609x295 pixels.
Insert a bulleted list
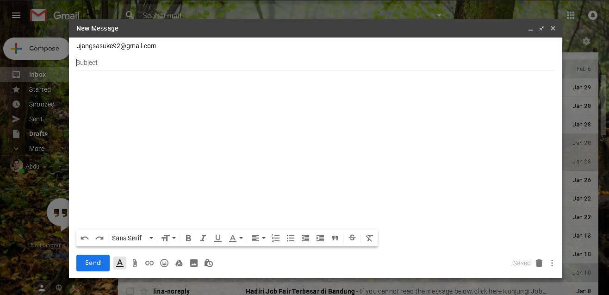point(291,238)
